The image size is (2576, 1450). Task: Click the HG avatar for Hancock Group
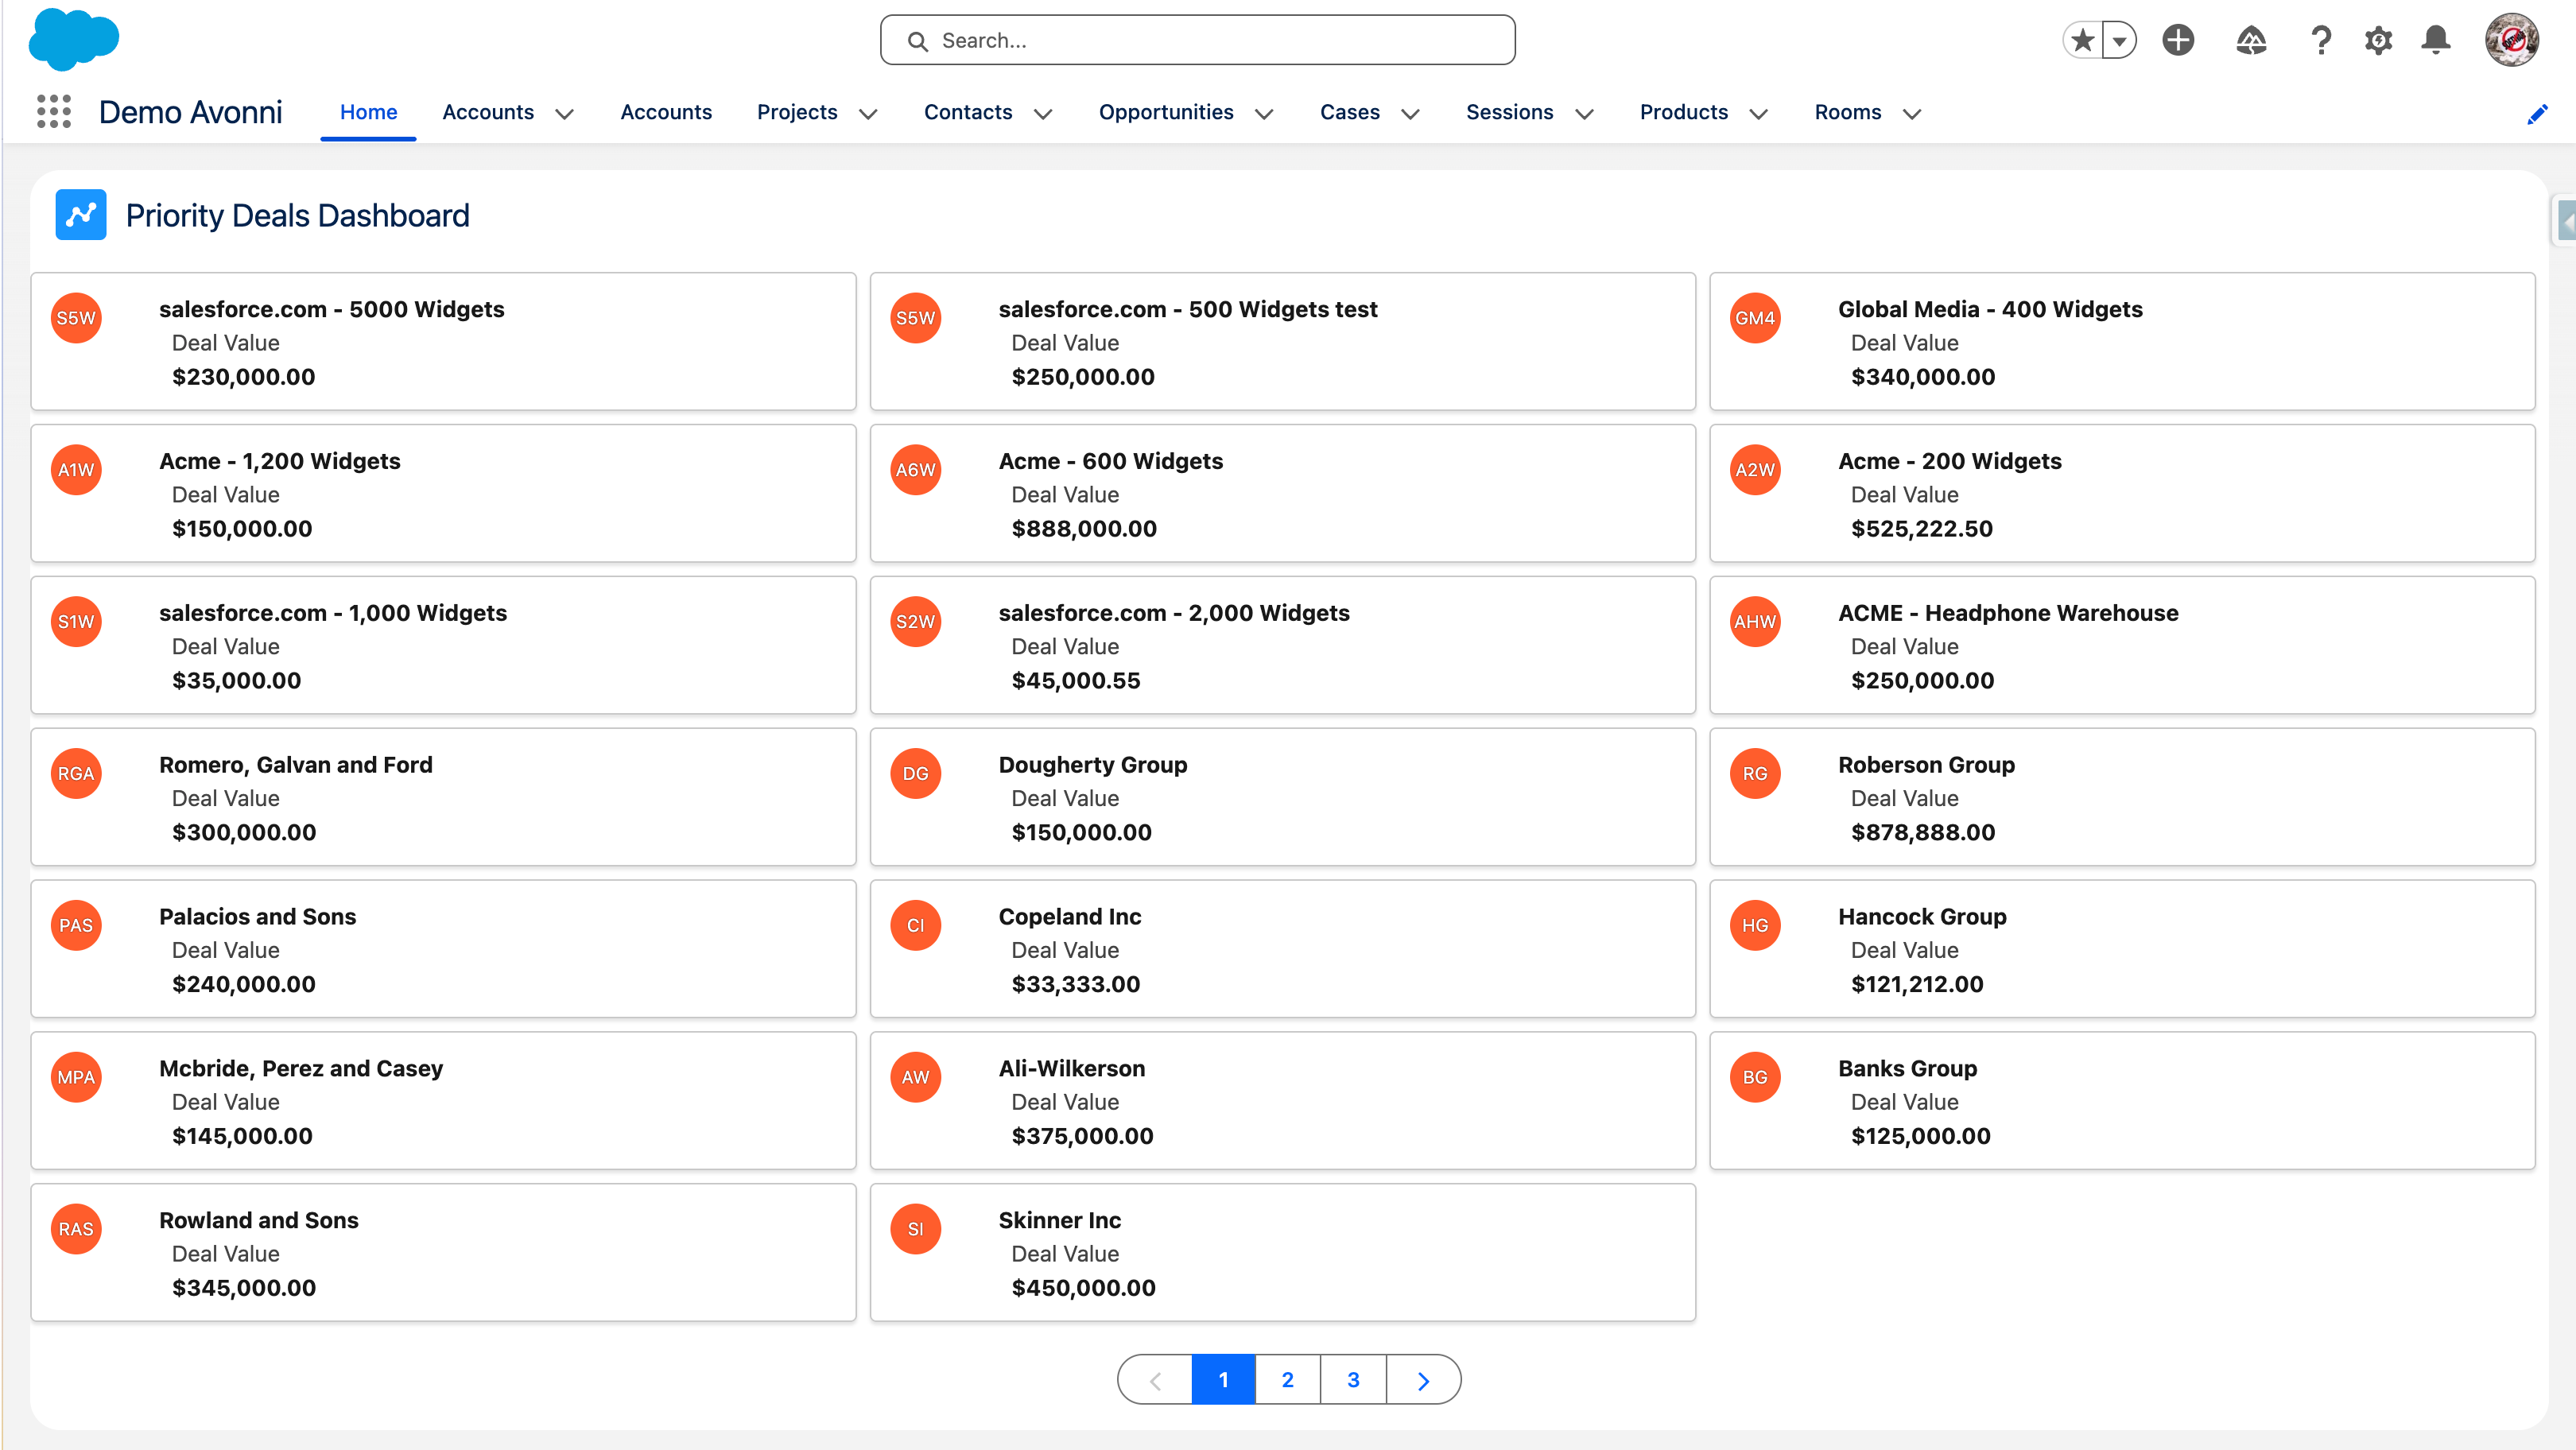tap(1755, 926)
